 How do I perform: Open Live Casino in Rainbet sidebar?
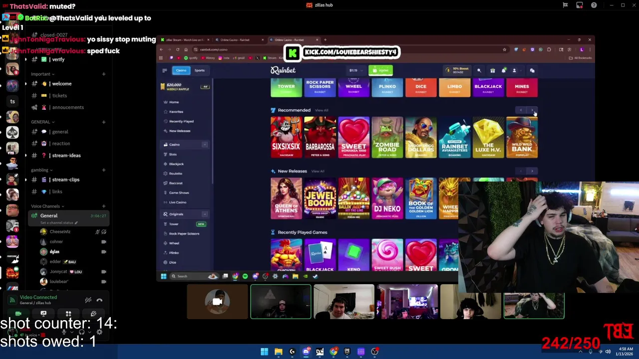(x=178, y=202)
